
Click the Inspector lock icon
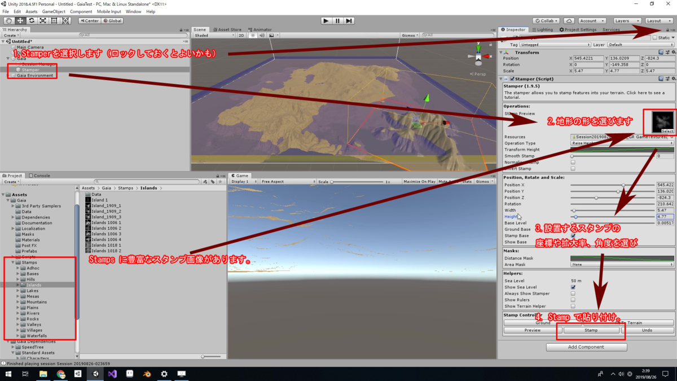(667, 29)
